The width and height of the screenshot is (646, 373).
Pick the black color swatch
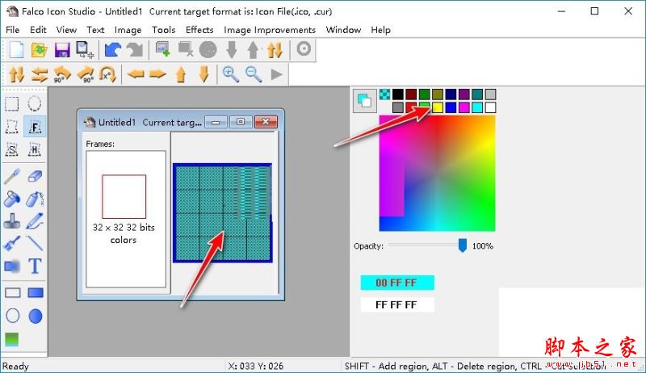pyautogui.click(x=397, y=94)
